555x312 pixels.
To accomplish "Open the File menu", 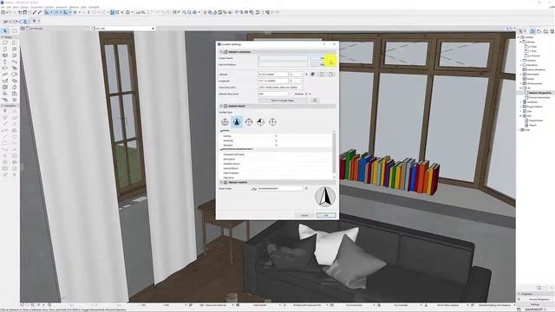I will click(x=3, y=7).
